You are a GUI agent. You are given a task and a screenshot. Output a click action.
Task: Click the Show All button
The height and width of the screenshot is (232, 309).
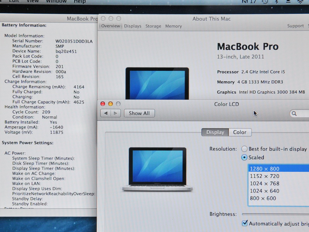tap(139, 113)
